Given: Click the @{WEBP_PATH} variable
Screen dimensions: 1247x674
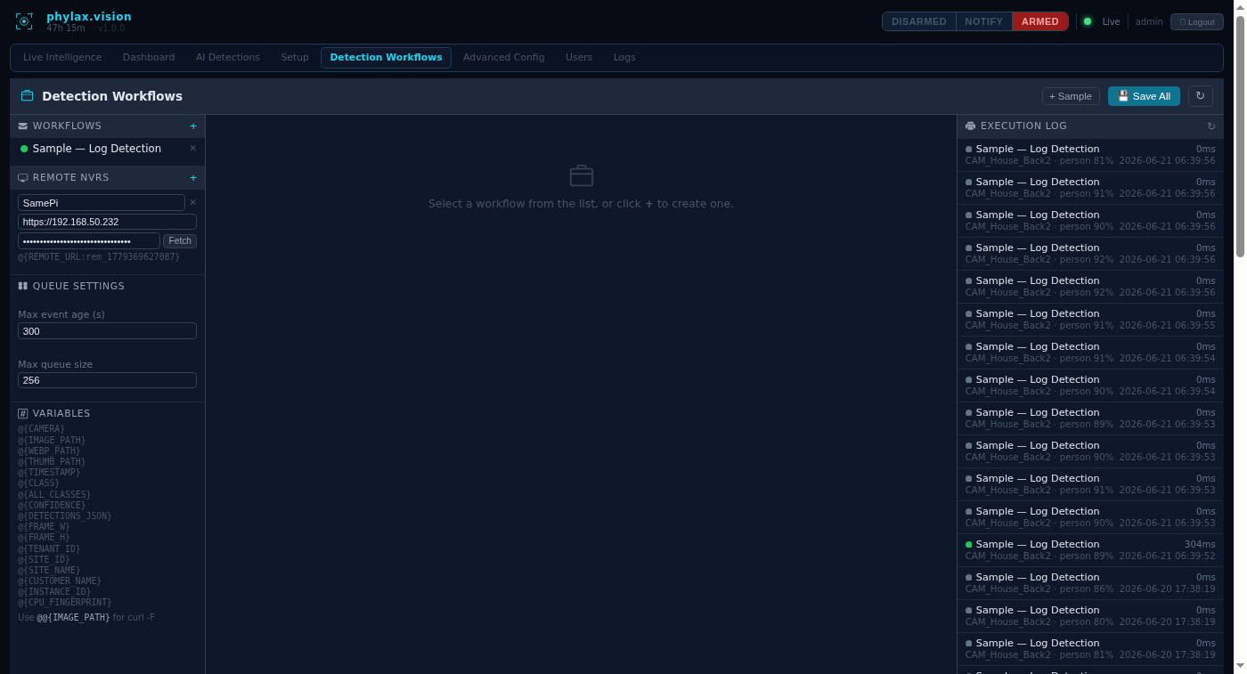Looking at the screenshot, I should 49,451.
